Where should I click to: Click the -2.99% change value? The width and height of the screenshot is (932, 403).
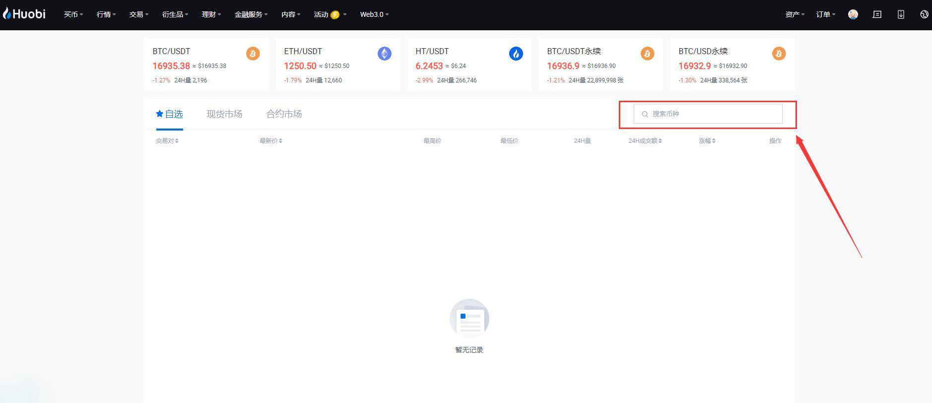[x=424, y=80]
